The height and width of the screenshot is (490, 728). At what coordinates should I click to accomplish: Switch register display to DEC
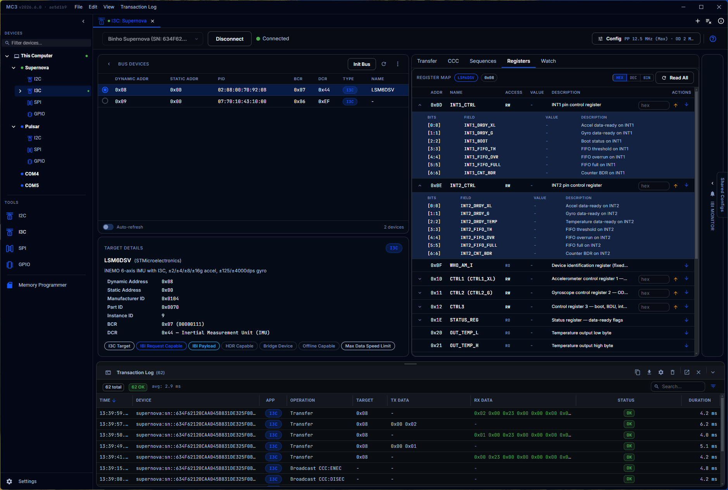[x=633, y=78]
